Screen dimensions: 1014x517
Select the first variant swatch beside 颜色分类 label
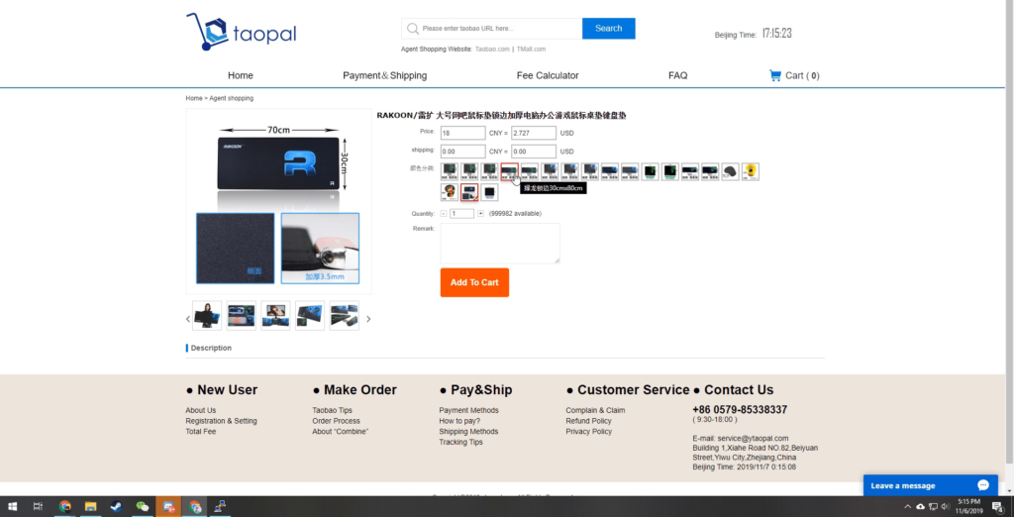pyautogui.click(x=450, y=171)
